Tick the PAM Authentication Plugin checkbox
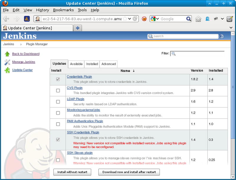This screenshot has height=180, width=236. pyautogui.click(x=58, y=124)
